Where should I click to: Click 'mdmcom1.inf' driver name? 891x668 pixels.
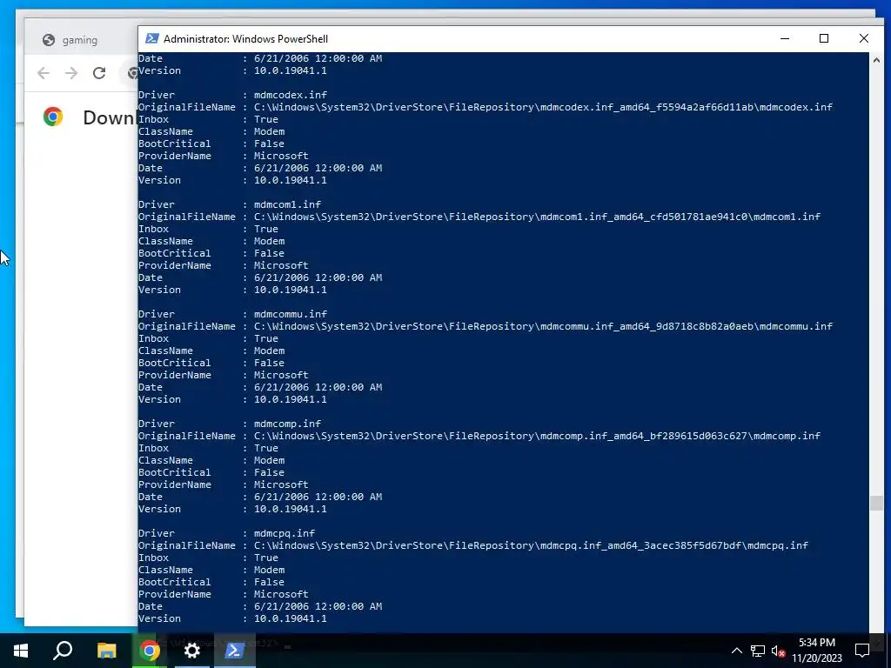click(287, 204)
